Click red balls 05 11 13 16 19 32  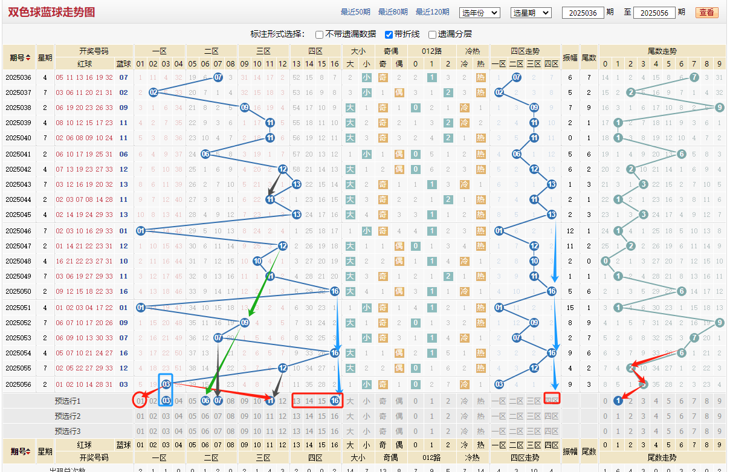pyautogui.click(x=84, y=77)
